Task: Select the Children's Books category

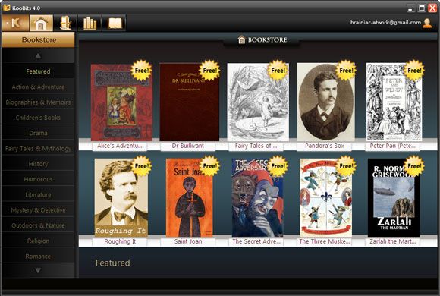Action: click(x=38, y=118)
